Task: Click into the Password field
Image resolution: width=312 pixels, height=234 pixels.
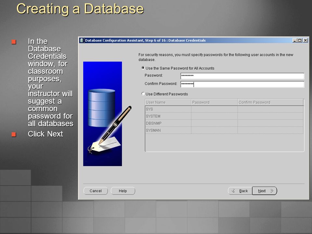Action: point(242,76)
